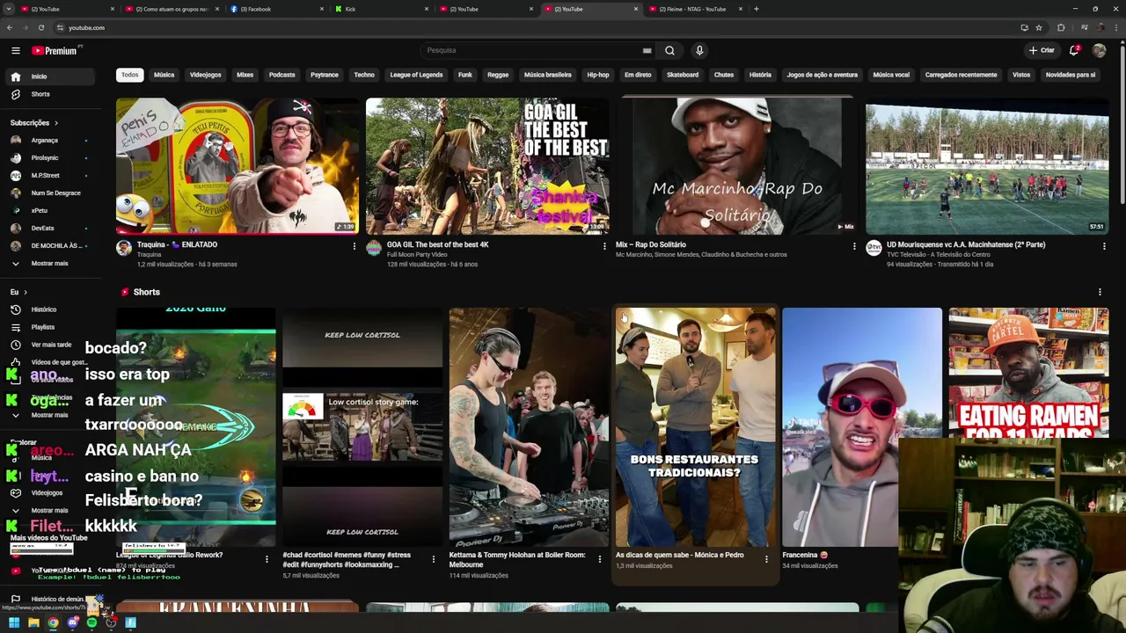Viewport: 1126px width, 633px height.
Task: Open Histórico de denúncias entry
Action: pyautogui.click(x=51, y=599)
